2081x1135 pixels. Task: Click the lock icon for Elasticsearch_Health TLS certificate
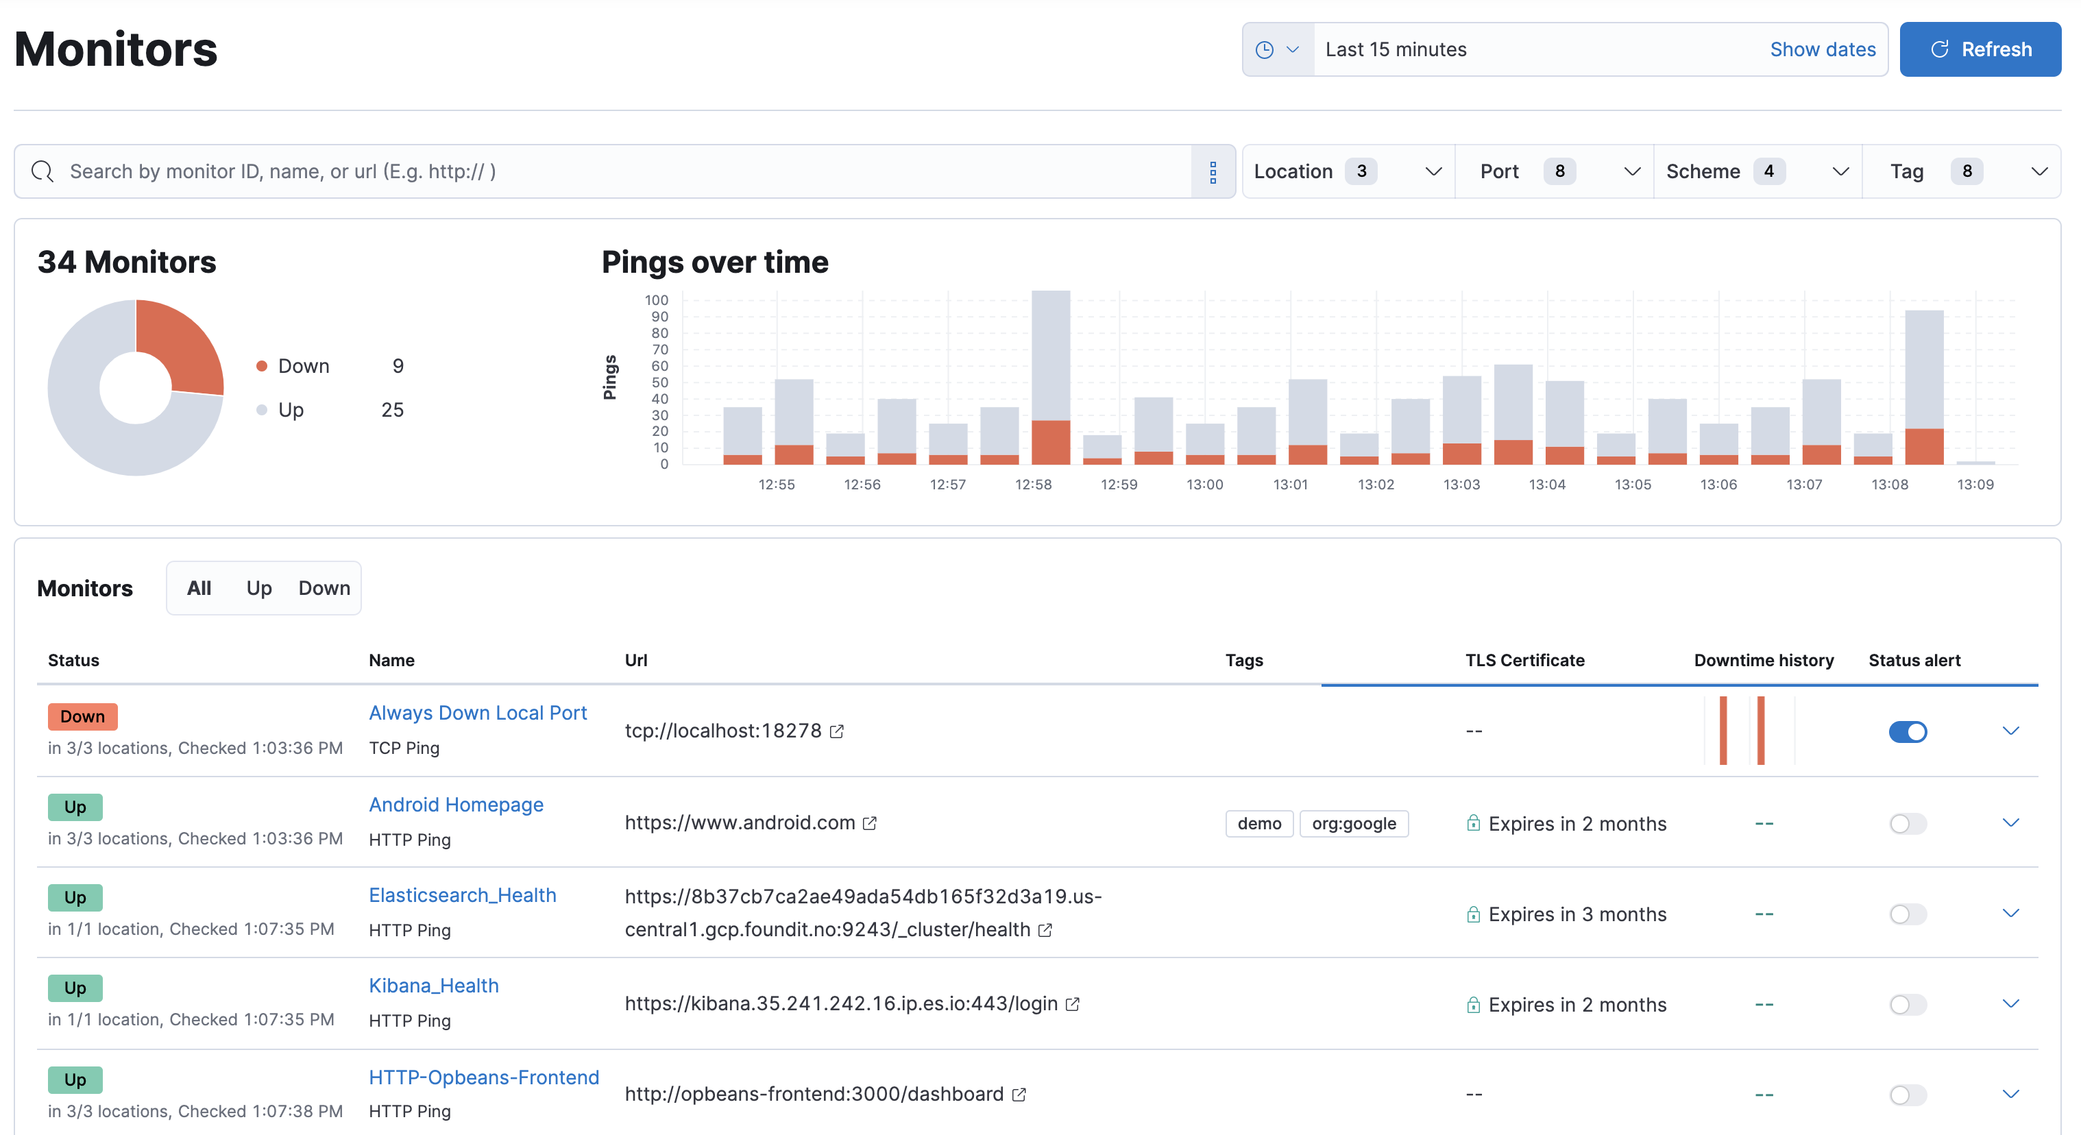point(1474,914)
